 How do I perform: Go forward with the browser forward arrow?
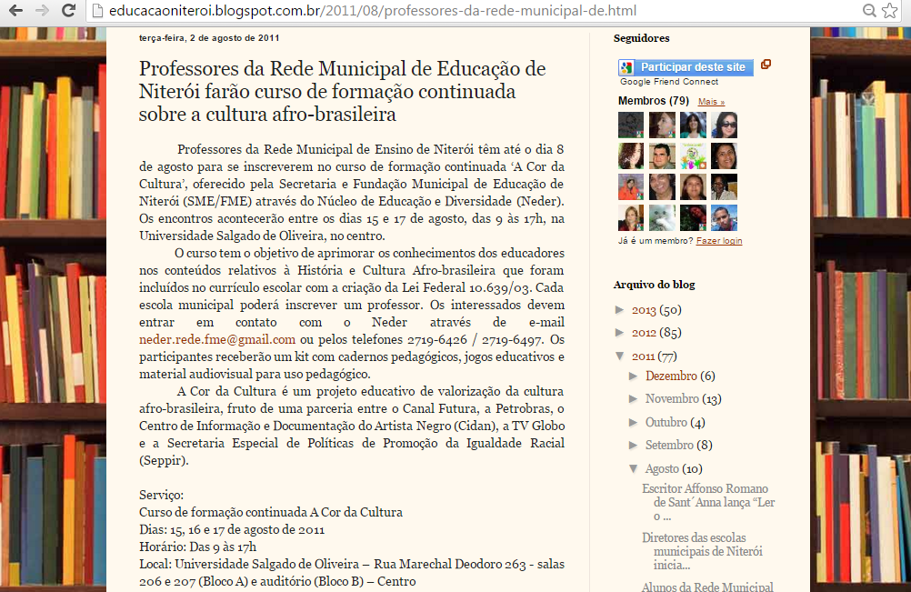(42, 10)
